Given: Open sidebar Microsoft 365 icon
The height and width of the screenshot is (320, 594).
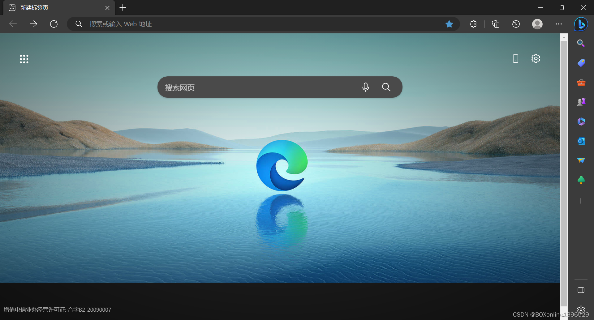Looking at the screenshot, I should [581, 122].
